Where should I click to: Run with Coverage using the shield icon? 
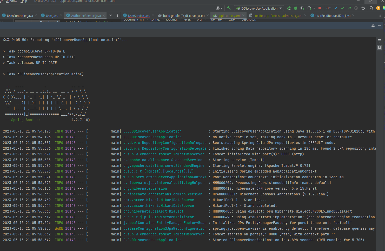pyautogui.click(x=302, y=8)
